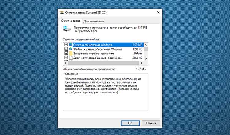Click the Описание group label
230x135 pixels.
(71, 74)
